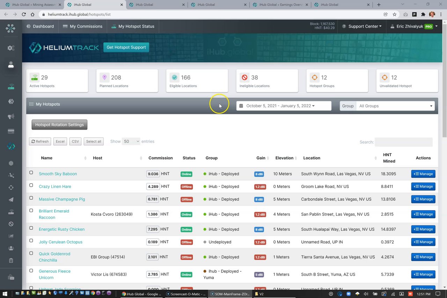Select the Jolly Cerulean Octopus checkbox
This screenshot has height=298, width=447.
pos(31,241)
